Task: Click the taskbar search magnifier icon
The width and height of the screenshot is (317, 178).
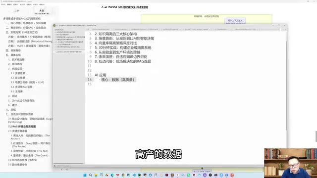Action: (90, 175)
